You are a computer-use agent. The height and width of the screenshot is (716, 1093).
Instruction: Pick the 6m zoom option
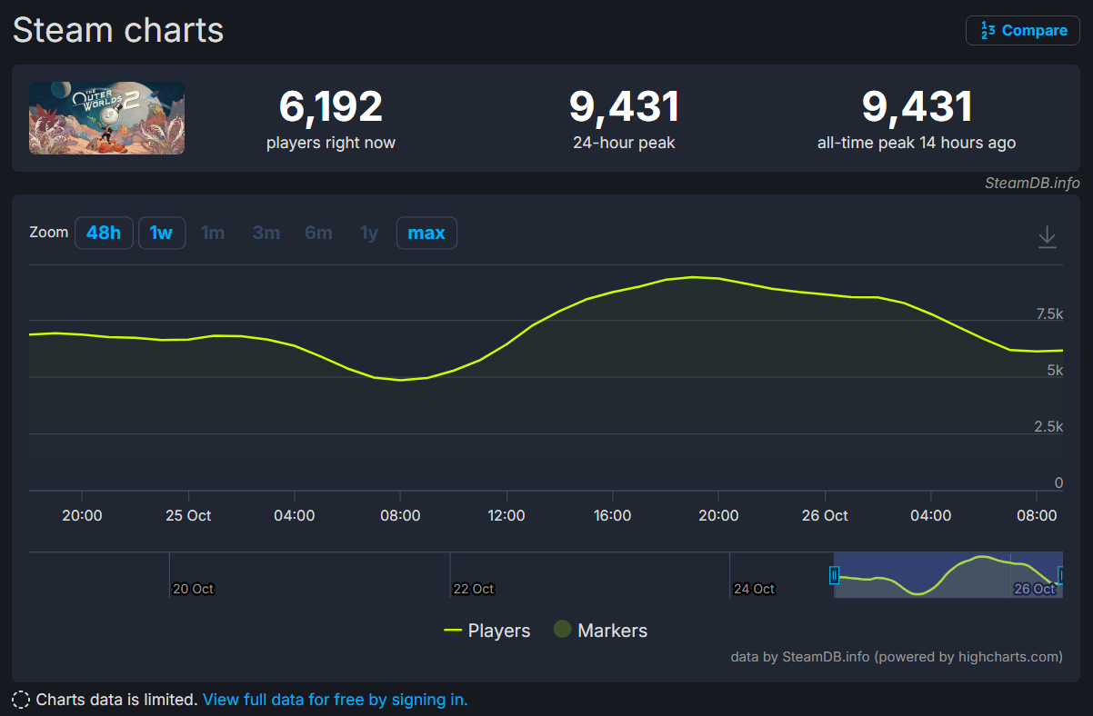click(318, 233)
